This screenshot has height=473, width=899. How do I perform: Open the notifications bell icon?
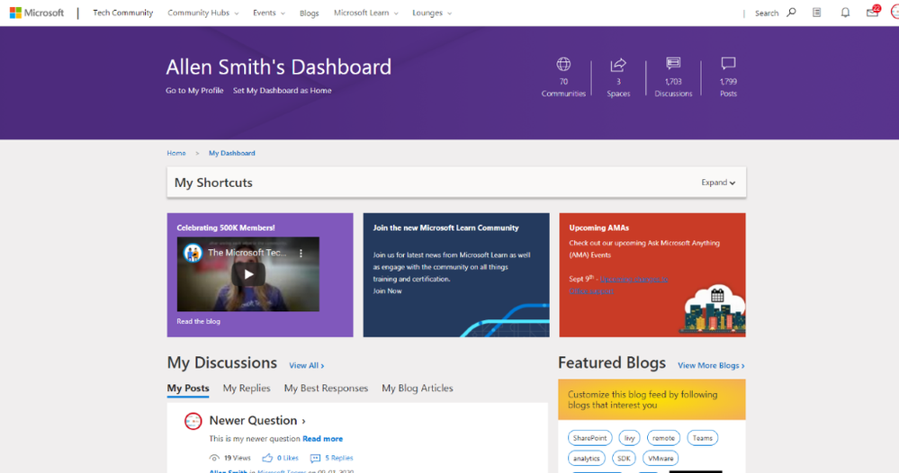pos(845,12)
